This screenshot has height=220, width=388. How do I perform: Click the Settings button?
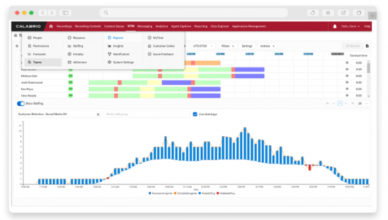pos(247,46)
